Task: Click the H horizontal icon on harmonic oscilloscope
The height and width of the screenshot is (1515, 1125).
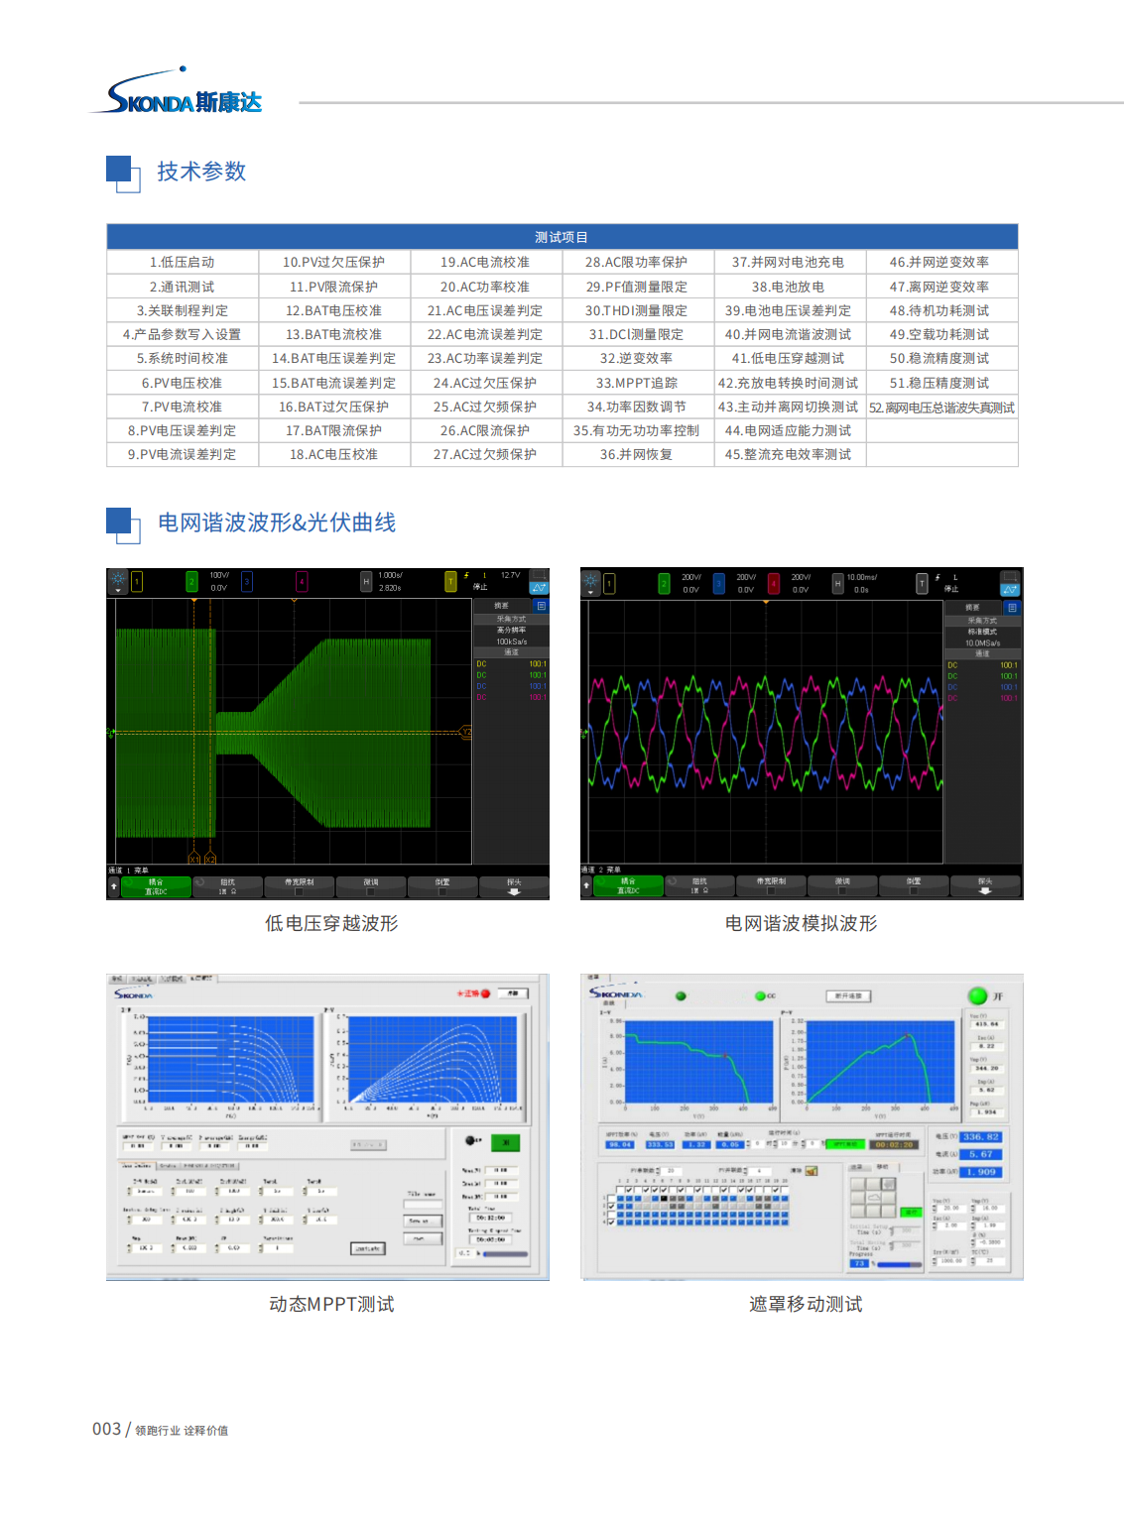Action: [x=837, y=584]
